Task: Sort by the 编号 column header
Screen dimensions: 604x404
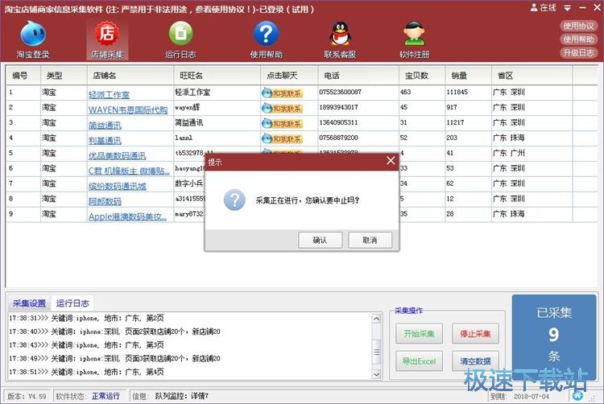Action: pos(23,76)
